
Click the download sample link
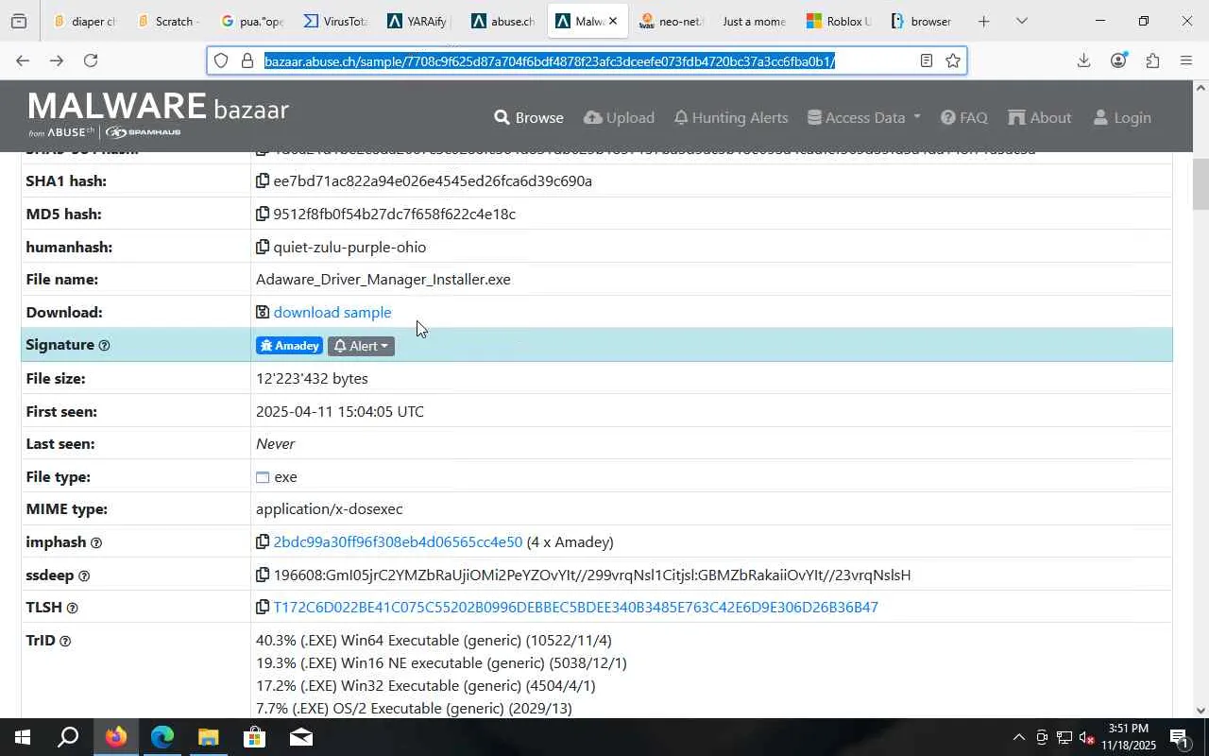(332, 312)
